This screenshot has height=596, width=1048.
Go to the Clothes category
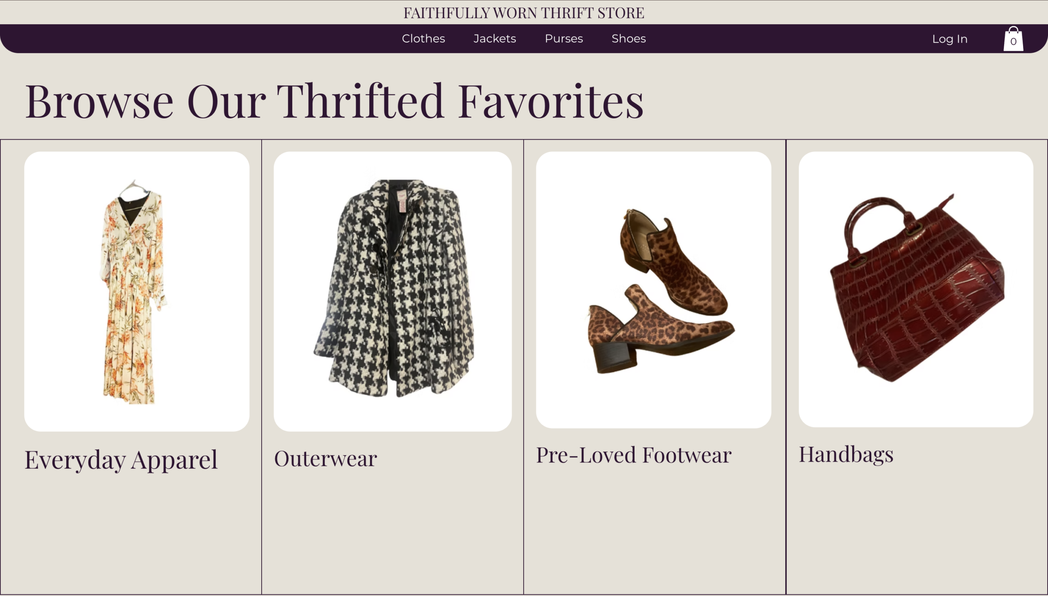[x=423, y=39]
